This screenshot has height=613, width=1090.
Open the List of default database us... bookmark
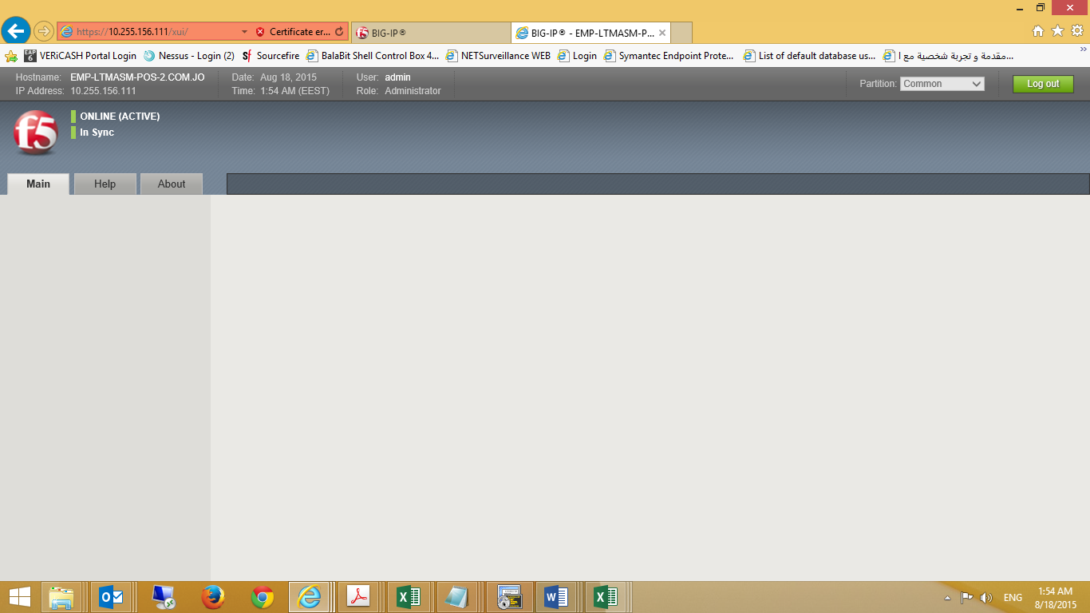tap(810, 56)
